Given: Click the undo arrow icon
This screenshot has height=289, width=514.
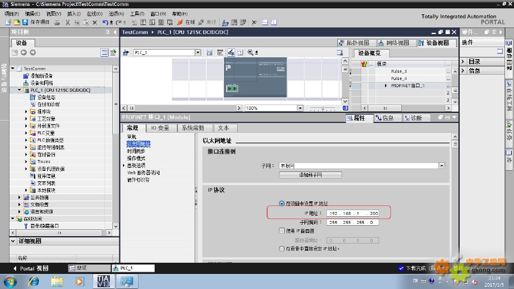Looking at the screenshot, I should [x=105, y=22].
